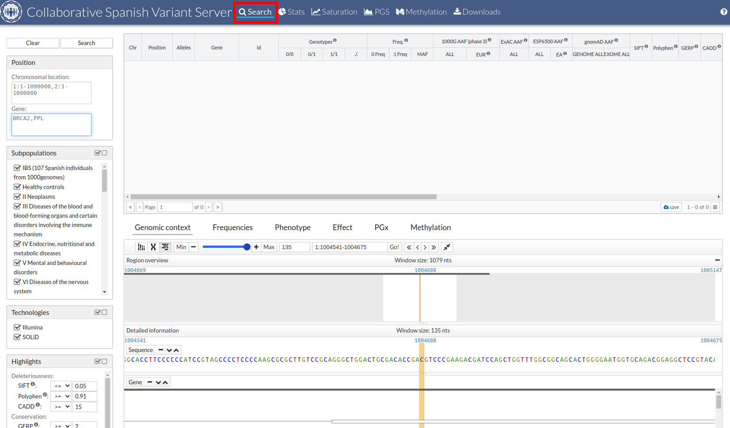Click the Genotypes column info icon
This screenshot has width=730, height=428.
point(335,40)
